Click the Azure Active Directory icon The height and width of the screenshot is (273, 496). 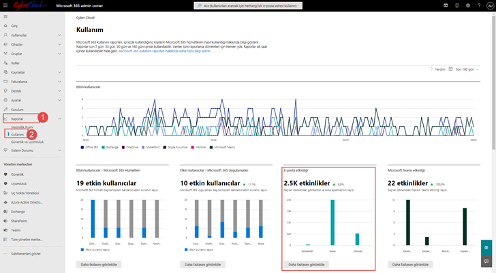[5, 202]
